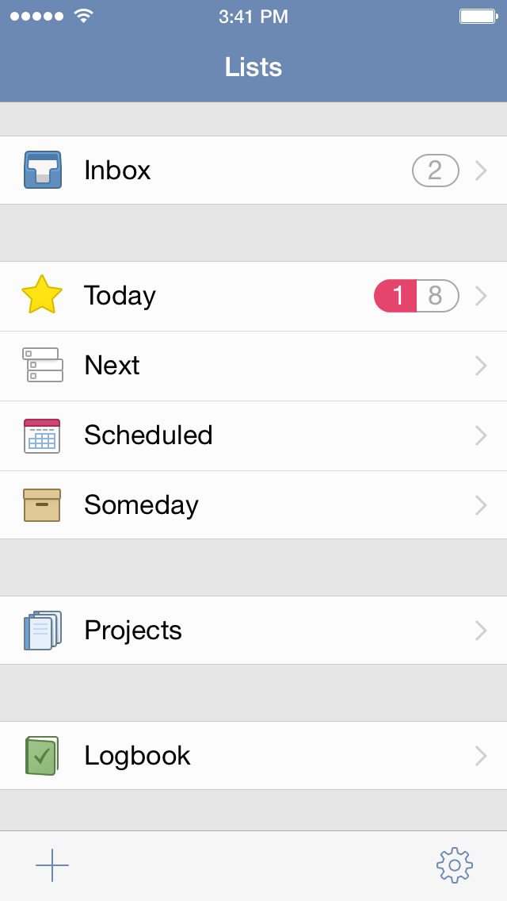Tap the Lists title in header
Image resolution: width=507 pixels, height=901 pixels.
click(x=253, y=67)
